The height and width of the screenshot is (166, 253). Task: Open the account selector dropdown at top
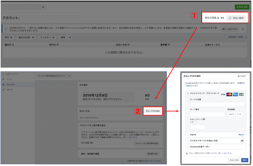click(x=24, y=7)
